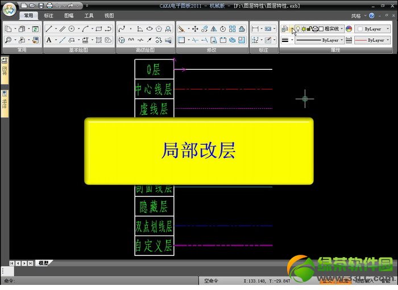
Task: Open the 视图 ribbon tab
Action: (109, 15)
